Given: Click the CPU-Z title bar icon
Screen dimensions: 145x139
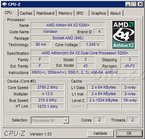Looking at the screenshot, I should (x=4, y=4).
